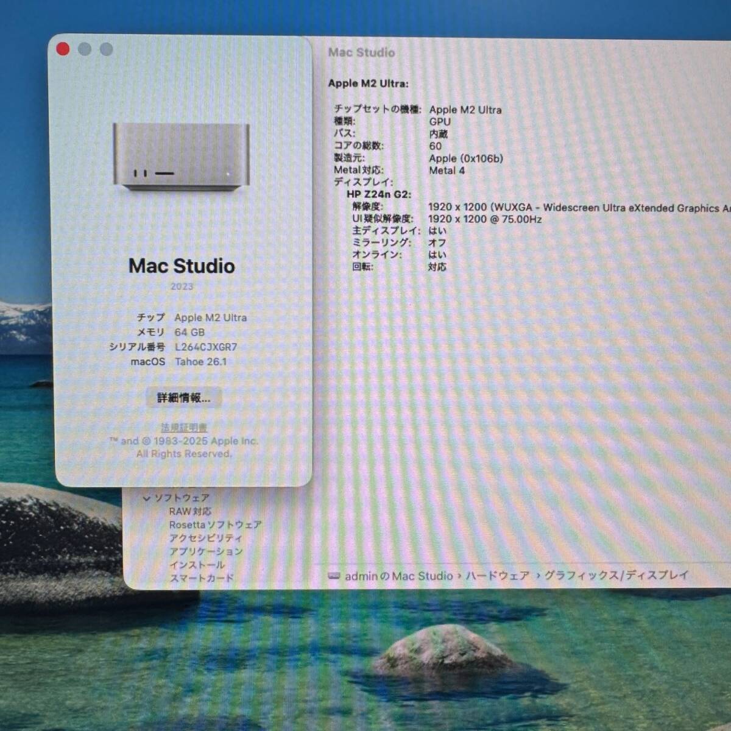Click the 64 GB memory value
This screenshot has width=731, height=731.
point(189,333)
